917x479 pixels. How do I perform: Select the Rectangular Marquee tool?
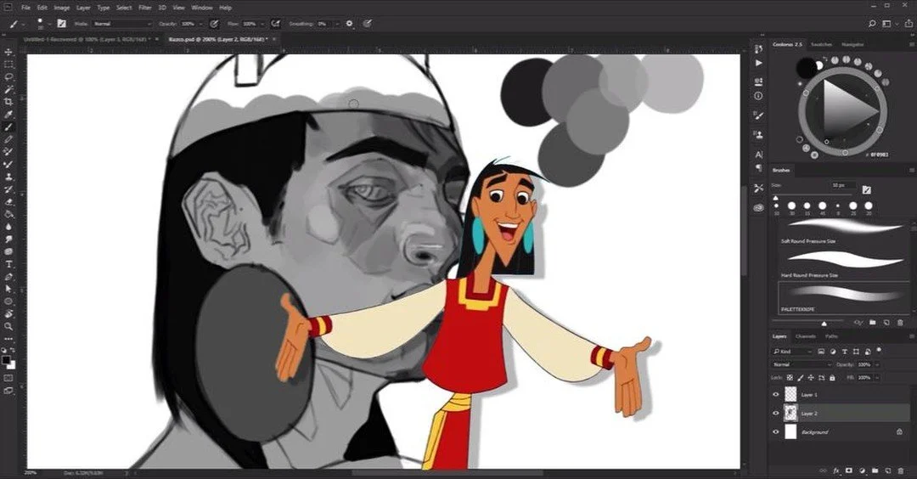[x=8, y=65]
